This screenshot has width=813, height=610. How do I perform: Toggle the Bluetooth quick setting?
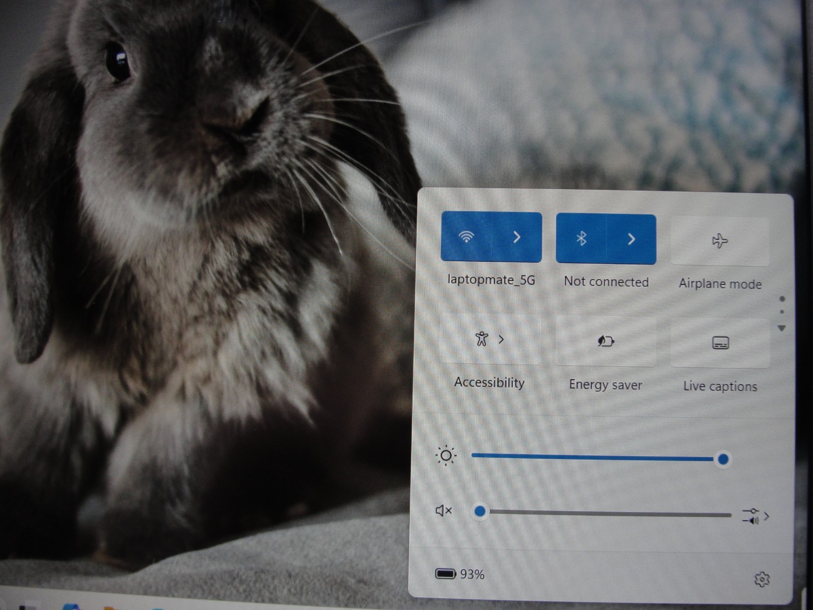tap(581, 238)
